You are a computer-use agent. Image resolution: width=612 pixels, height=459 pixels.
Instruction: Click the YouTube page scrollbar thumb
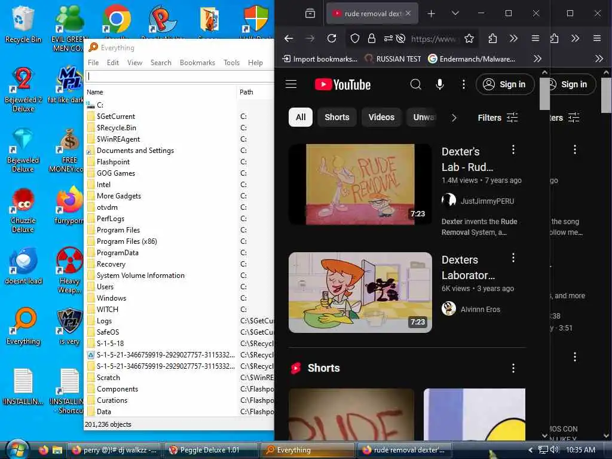click(544, 94)
